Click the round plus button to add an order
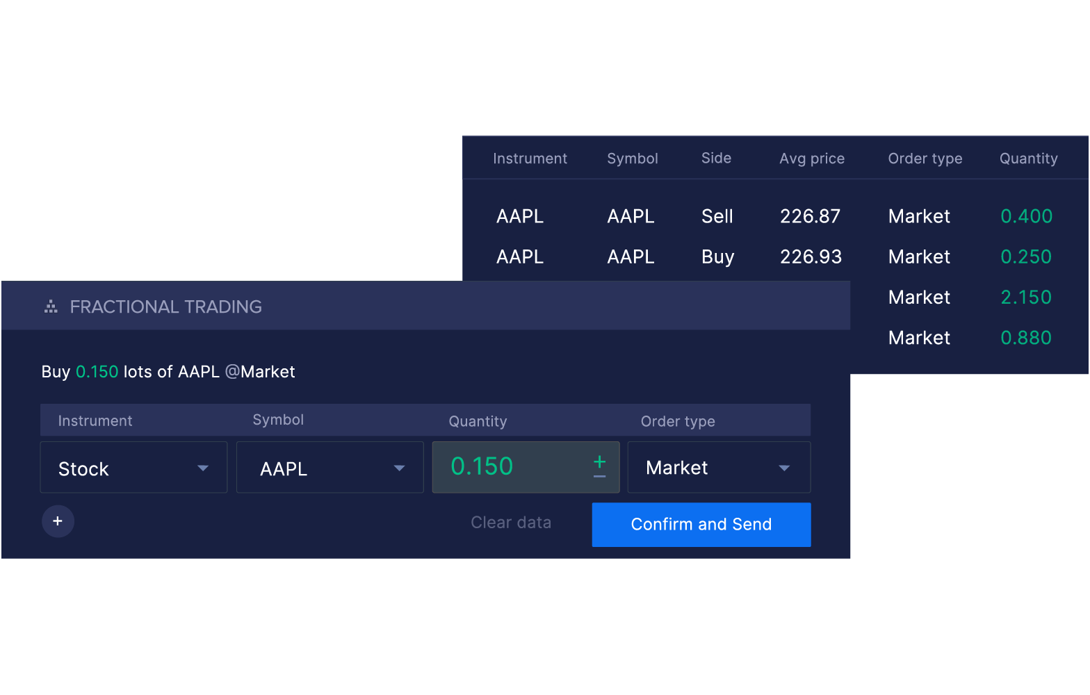The height and width of the screenshot is (695, 1090). [58, 521]
